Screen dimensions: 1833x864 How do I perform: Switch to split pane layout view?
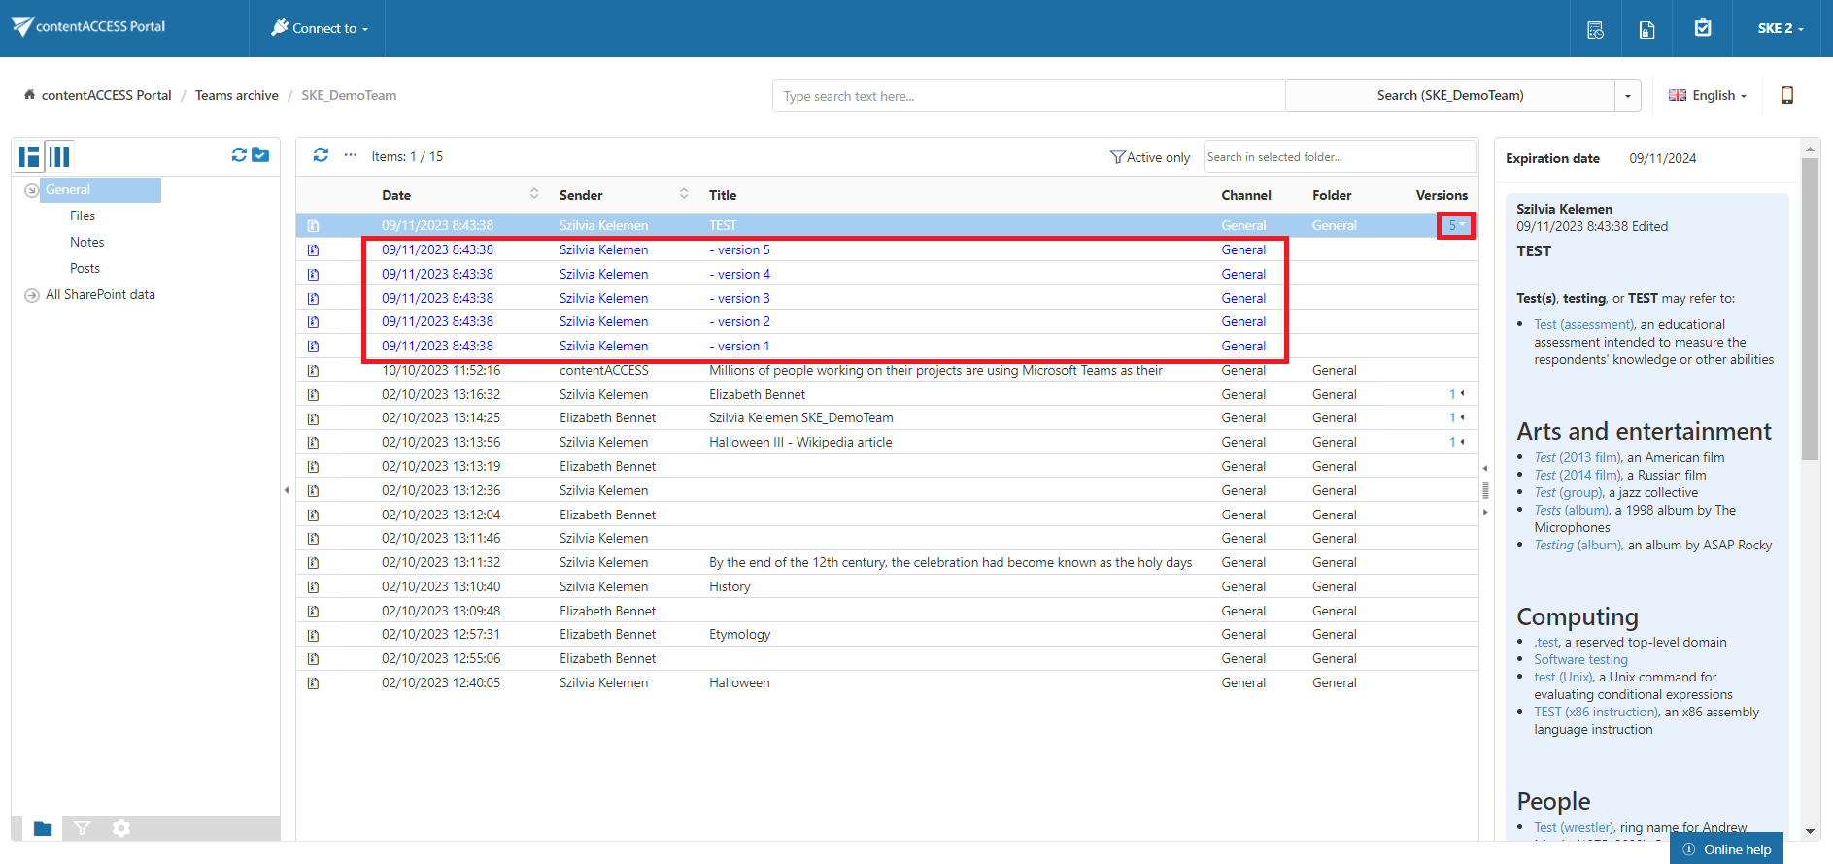point(30,156)
